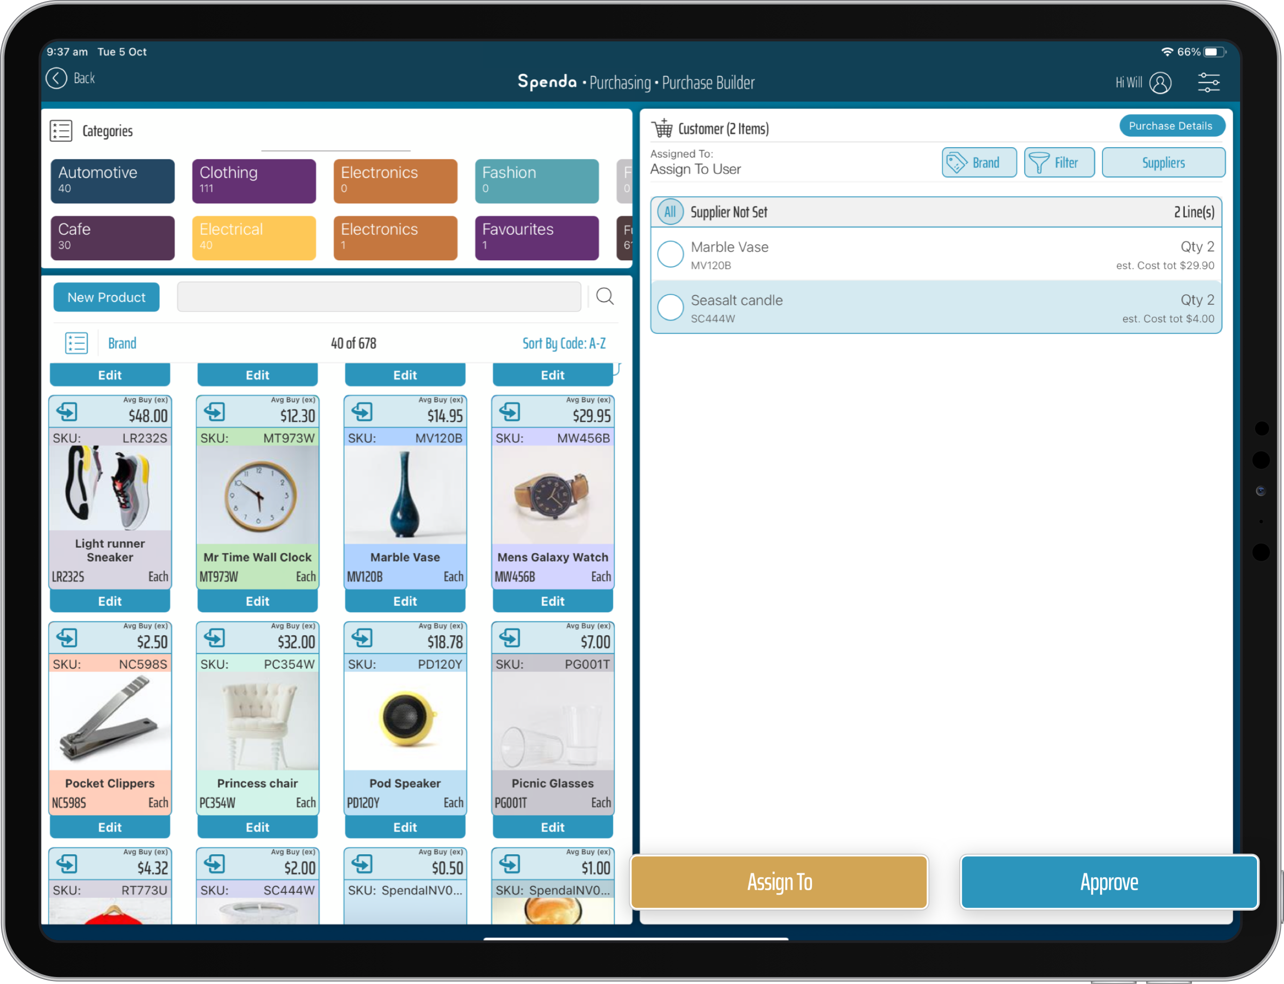Click the Approve button
The image size is (1284, 984).
pyautogui.click(x=1109, y=882)
